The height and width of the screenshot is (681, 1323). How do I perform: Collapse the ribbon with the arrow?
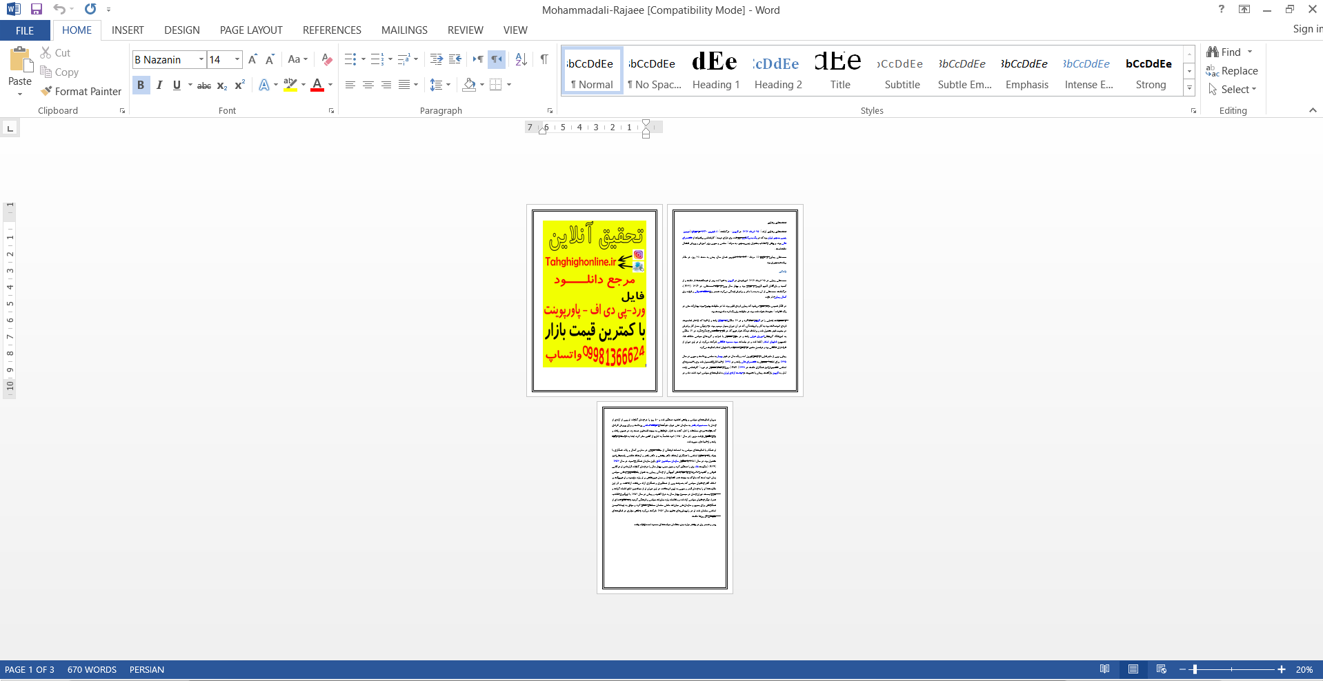(1313, 110)
